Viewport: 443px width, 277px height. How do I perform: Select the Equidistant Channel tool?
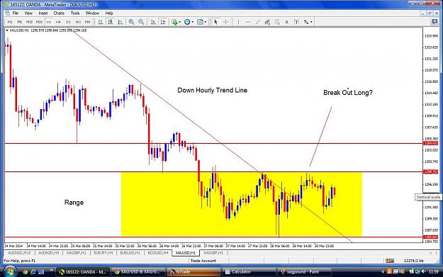coord(267,22)
